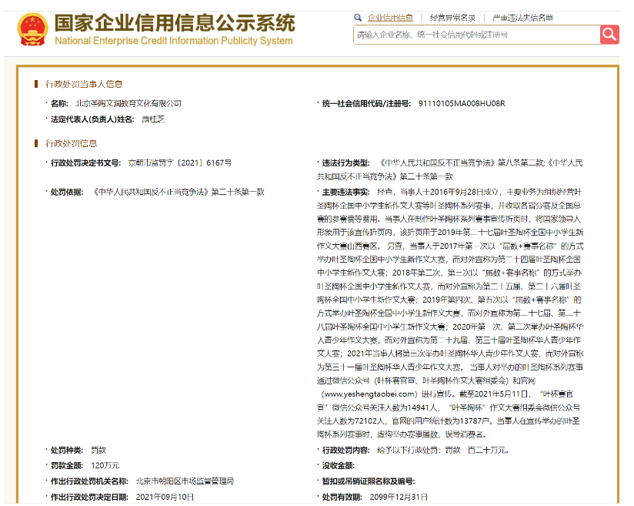Click the 统一社会信用代码/注册号 label
Viewport: 634px width, 506px height.
pyautogui.click(x=366, y=104)
